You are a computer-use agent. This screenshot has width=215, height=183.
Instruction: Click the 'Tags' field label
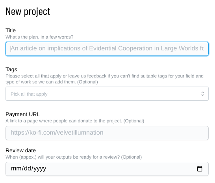[x=11, y=70]
